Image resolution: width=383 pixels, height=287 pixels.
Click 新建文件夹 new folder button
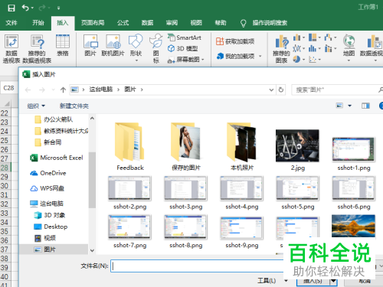coord(74,106)
